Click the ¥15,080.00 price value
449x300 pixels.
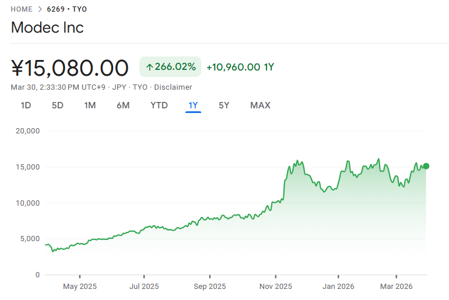click(70, 68)
